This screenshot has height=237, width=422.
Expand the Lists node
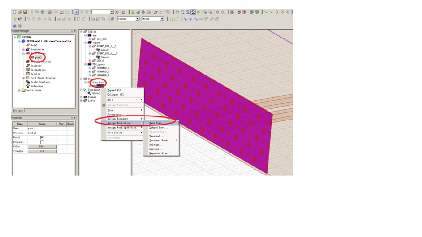(x=81, y=101)
